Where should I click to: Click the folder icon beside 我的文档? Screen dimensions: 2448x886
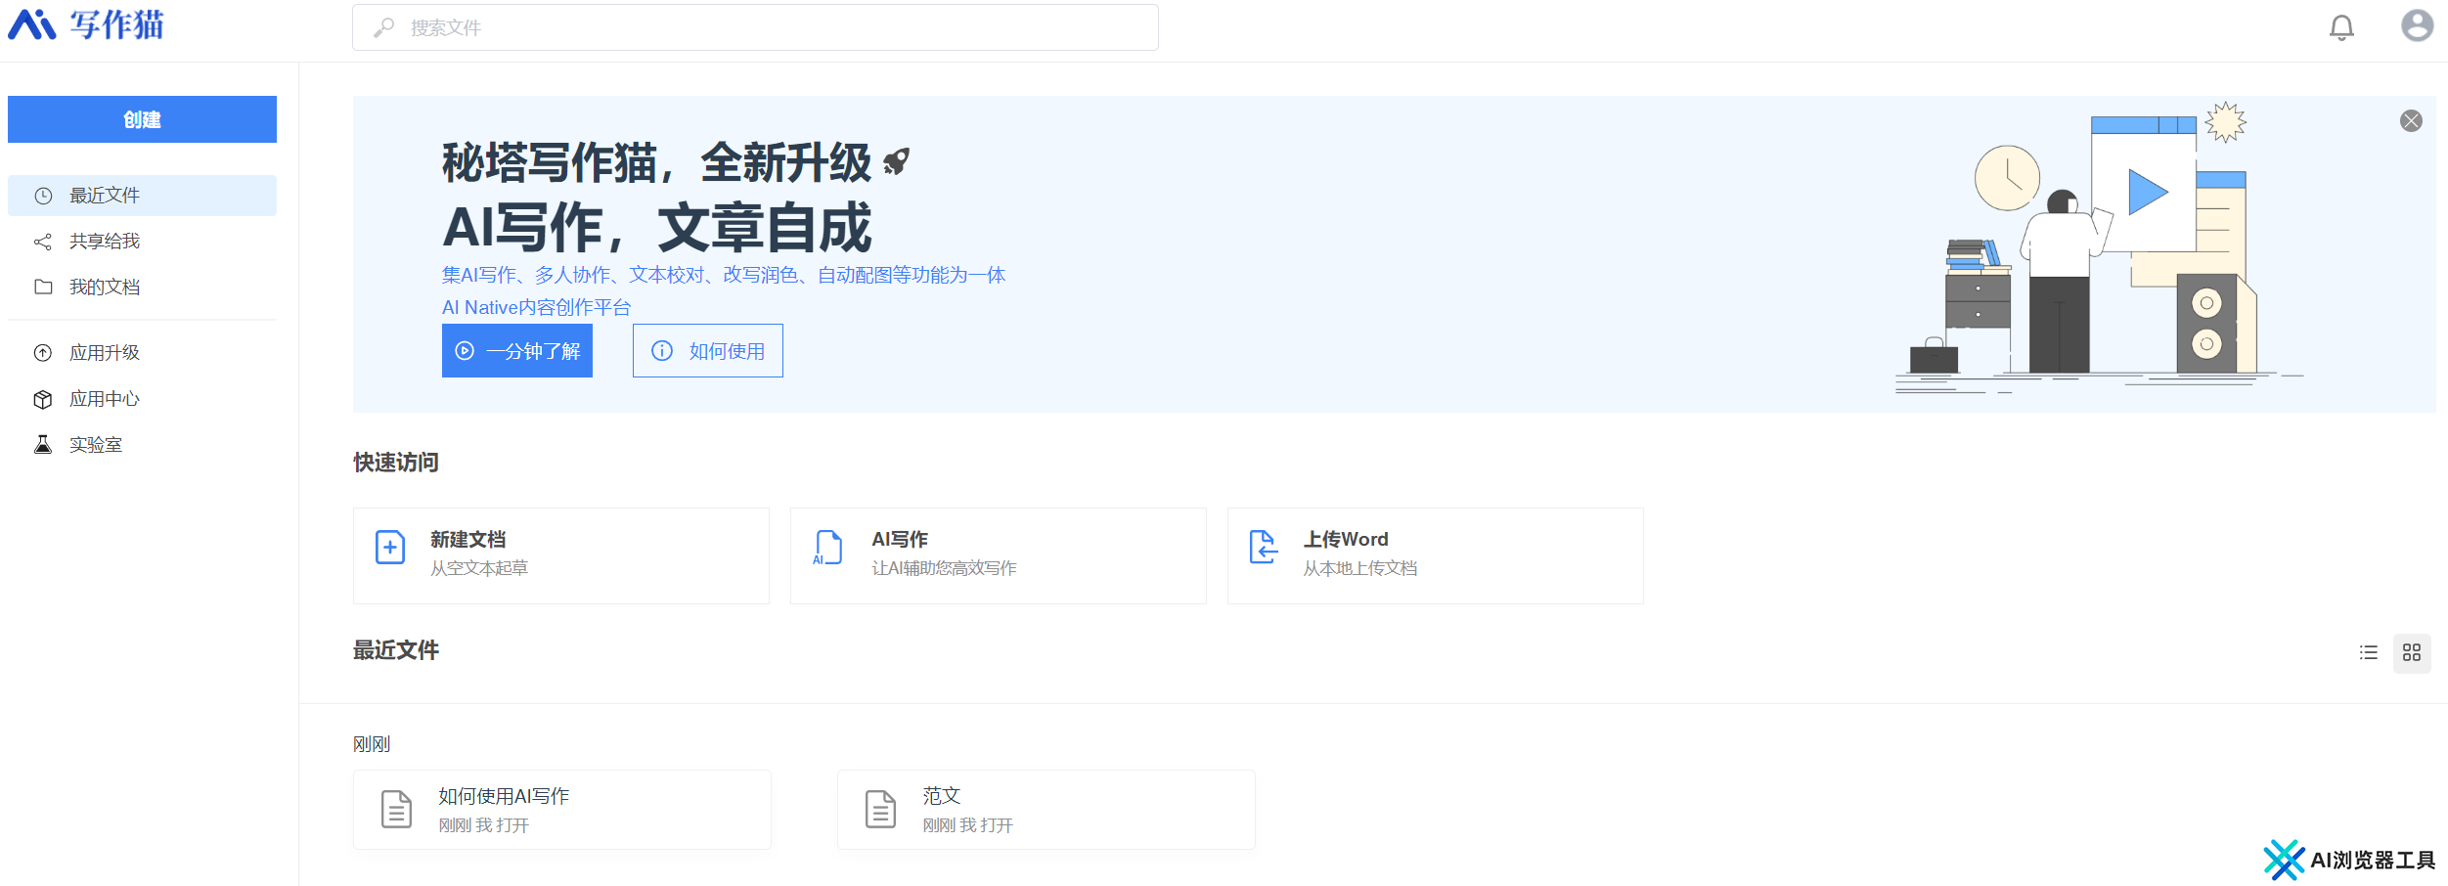(x=43, y=287)
